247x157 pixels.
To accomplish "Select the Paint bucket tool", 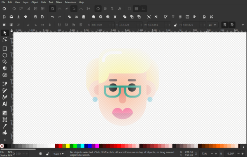I will coord(5,133).
